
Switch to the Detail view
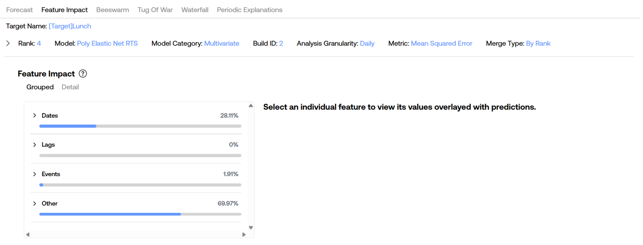(x=70, y=87)
